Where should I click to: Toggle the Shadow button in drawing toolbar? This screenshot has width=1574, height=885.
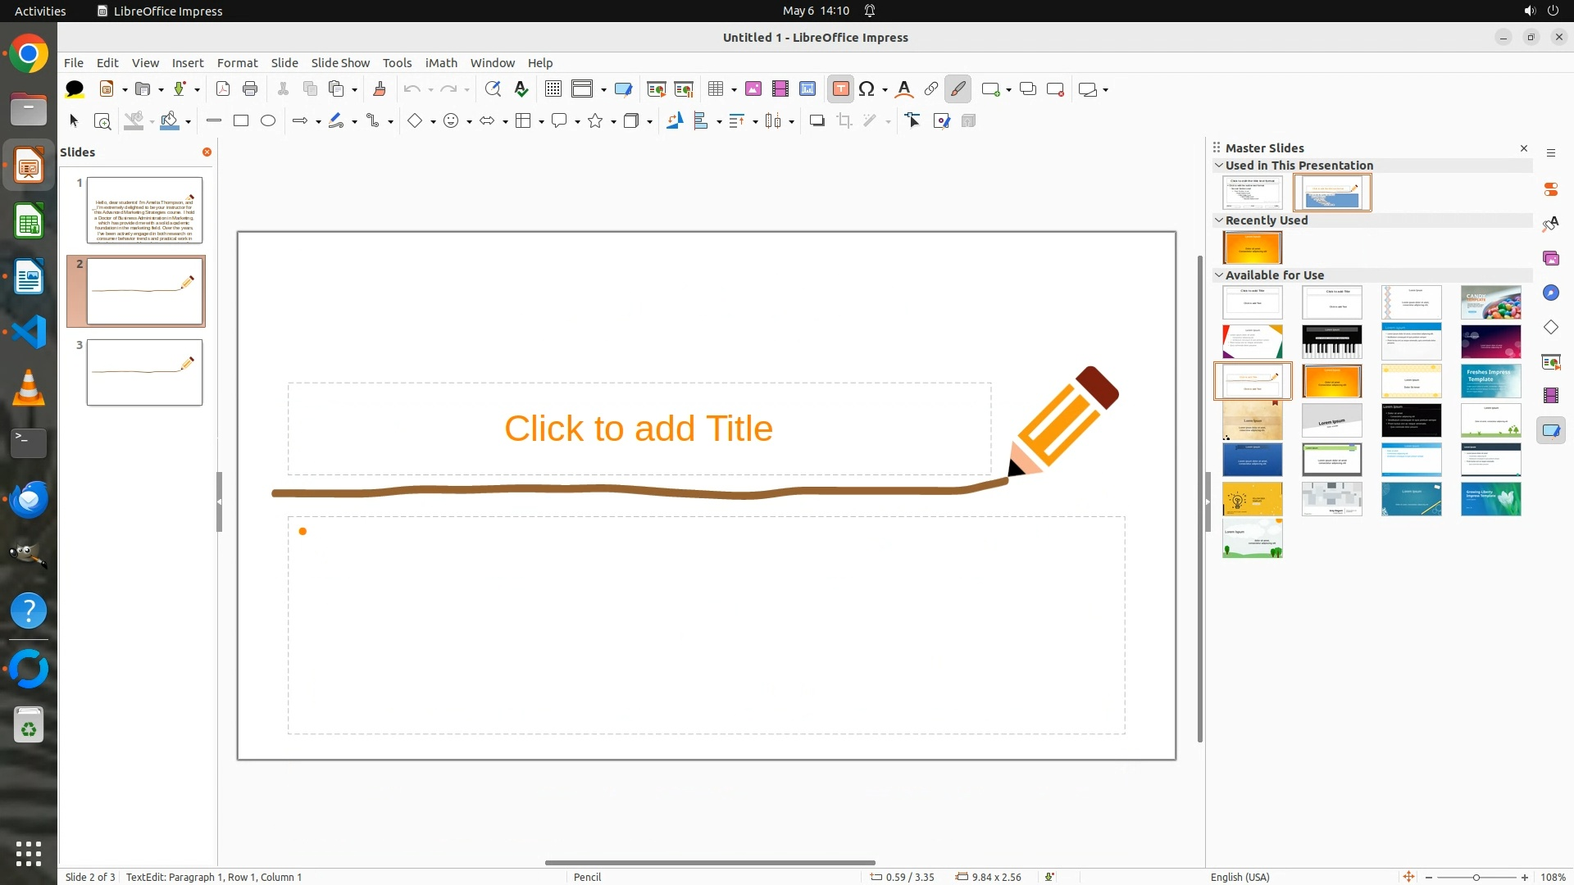click(x=817, y=120)
